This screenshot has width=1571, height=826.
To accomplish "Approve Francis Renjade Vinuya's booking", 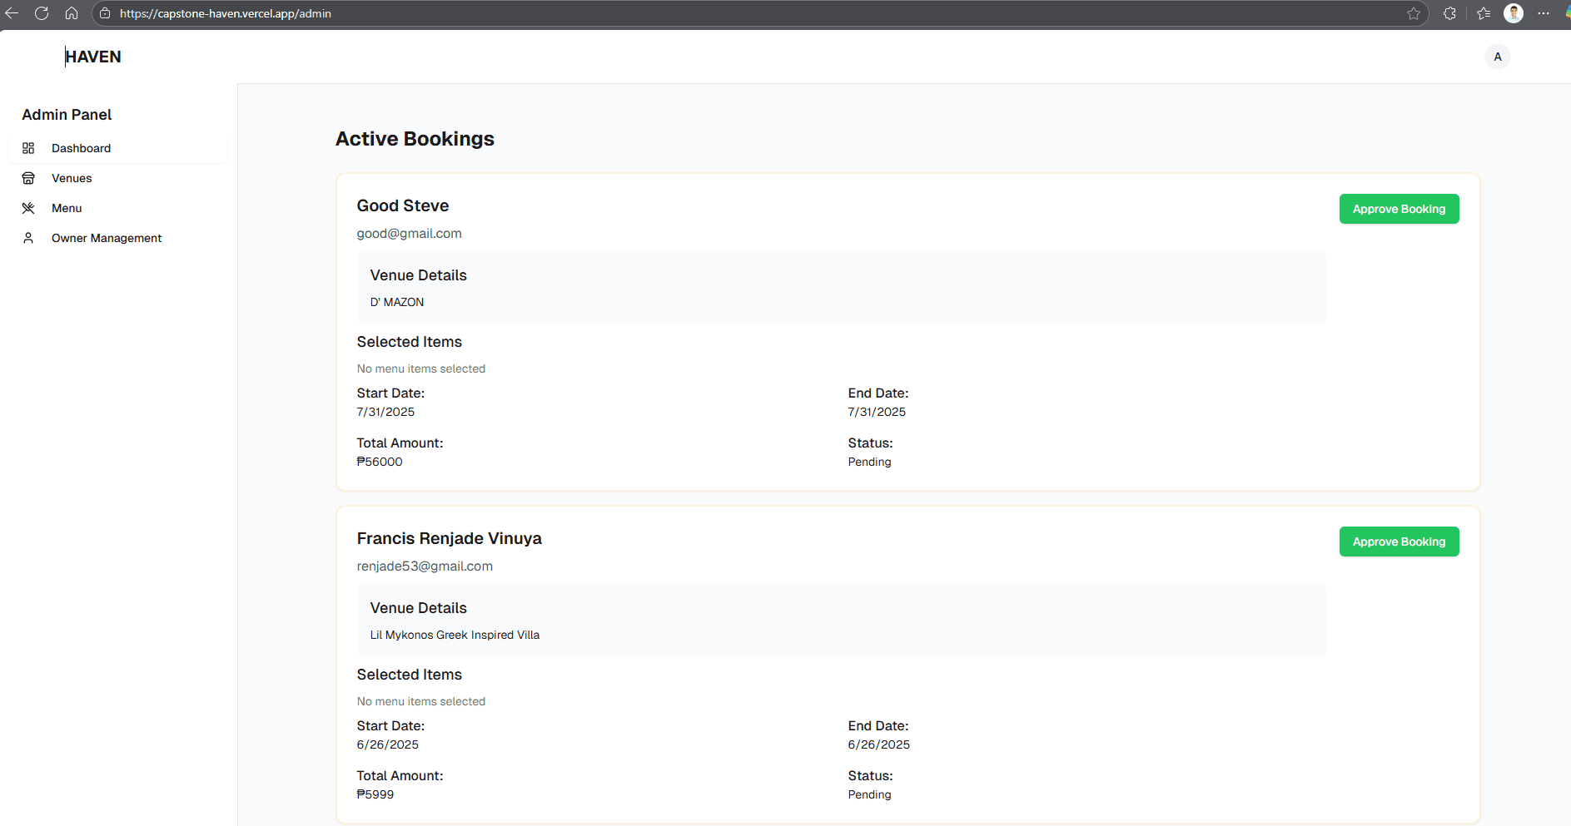I will pyautogui.click(x=1399, y=542).
